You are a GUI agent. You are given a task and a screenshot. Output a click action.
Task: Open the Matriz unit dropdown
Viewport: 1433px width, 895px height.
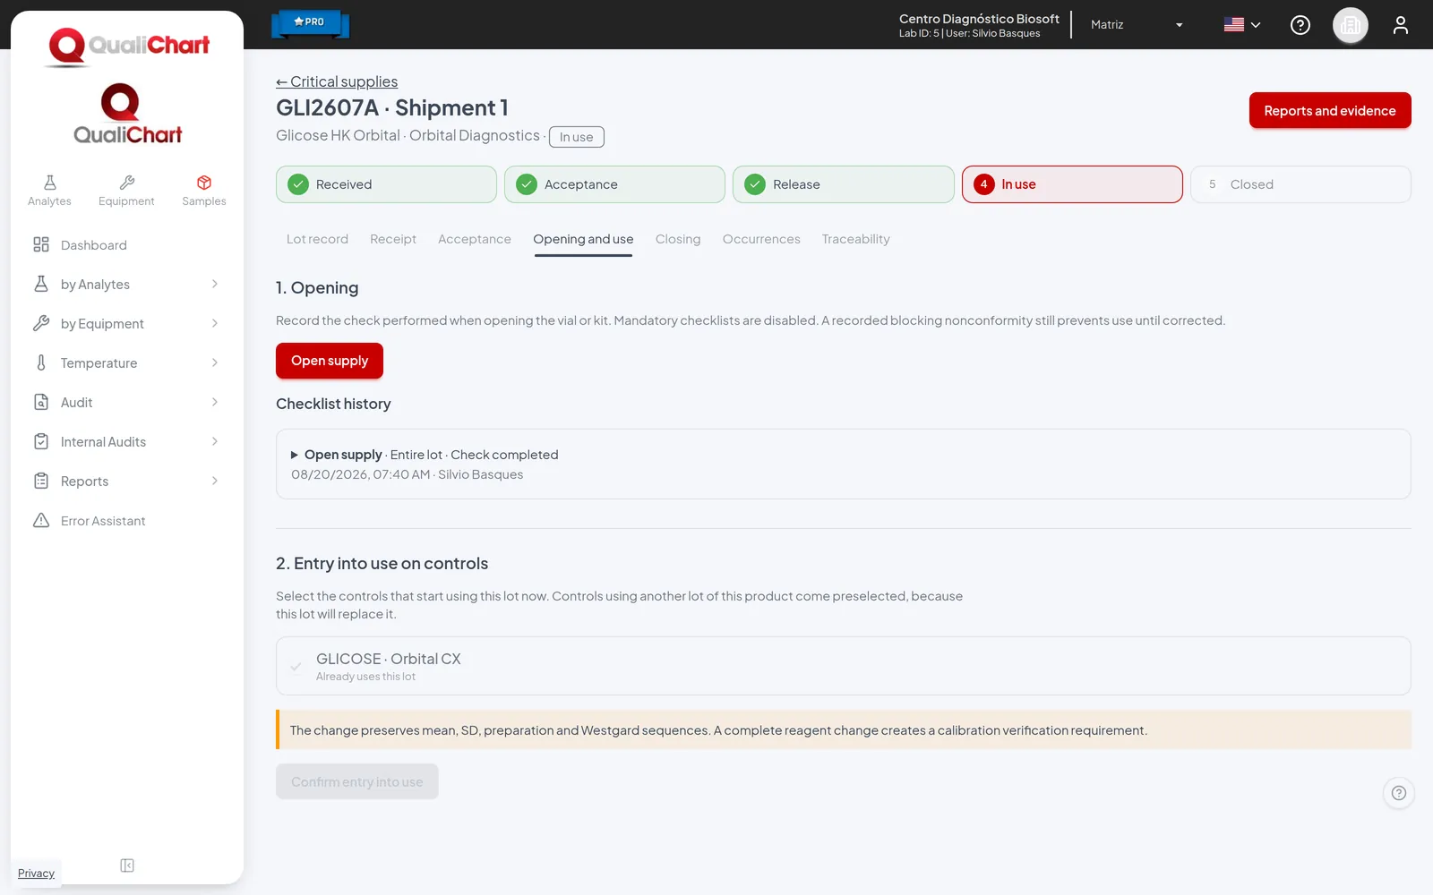click(x=1137, y=25)
